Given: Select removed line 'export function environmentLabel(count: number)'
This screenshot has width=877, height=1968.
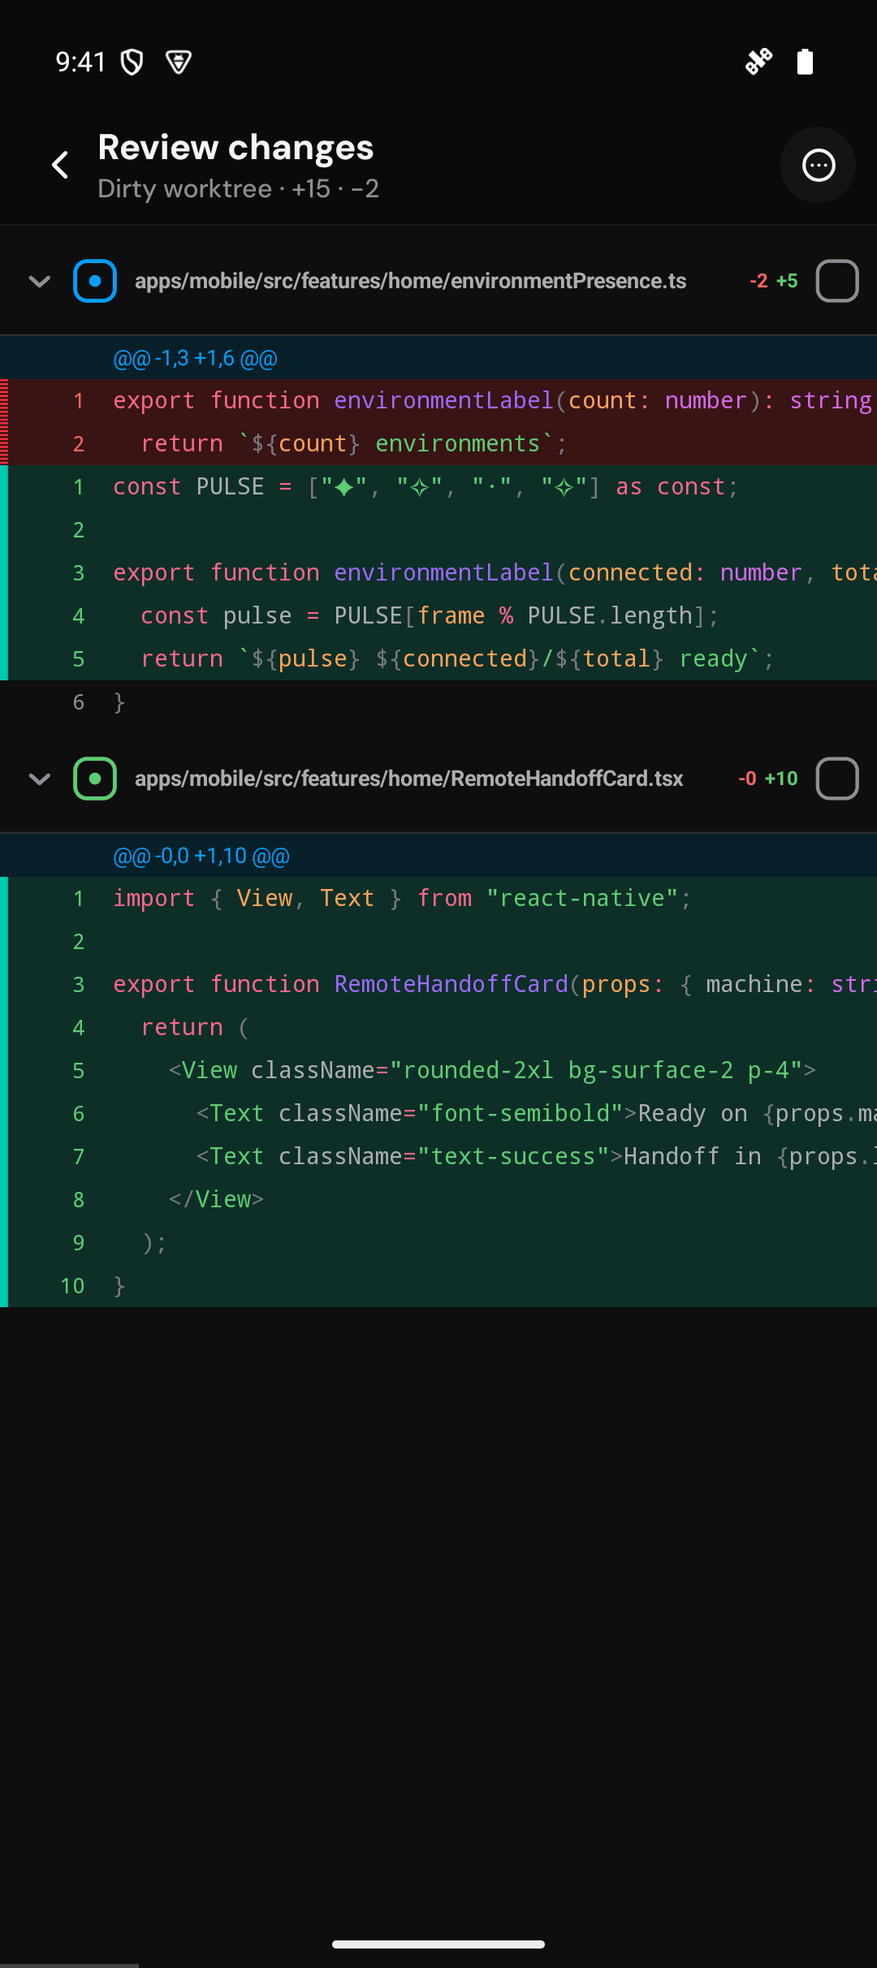Looking at the screenshot, I should [438, 400].
